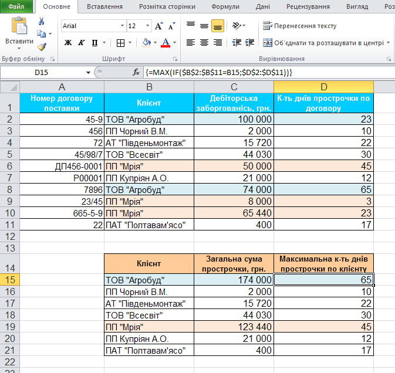Click the Перенесення тексту wrap text button
The image size is (395, 373).
pyautogui.click(x=300, y=26)
